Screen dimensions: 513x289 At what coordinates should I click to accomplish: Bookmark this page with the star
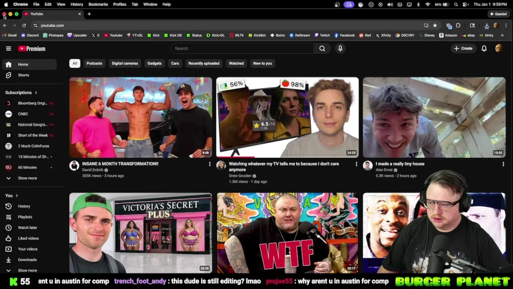(435, 25)
